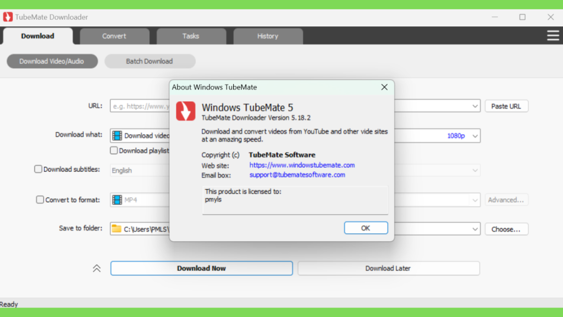
Task: Open the 1080p quality dropdown
Action: pyautogui.click(x=475, y=136)
